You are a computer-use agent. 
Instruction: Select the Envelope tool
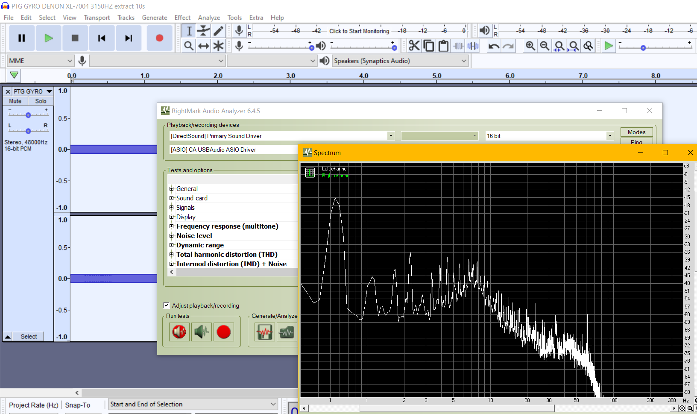click(x=203, y=31)
